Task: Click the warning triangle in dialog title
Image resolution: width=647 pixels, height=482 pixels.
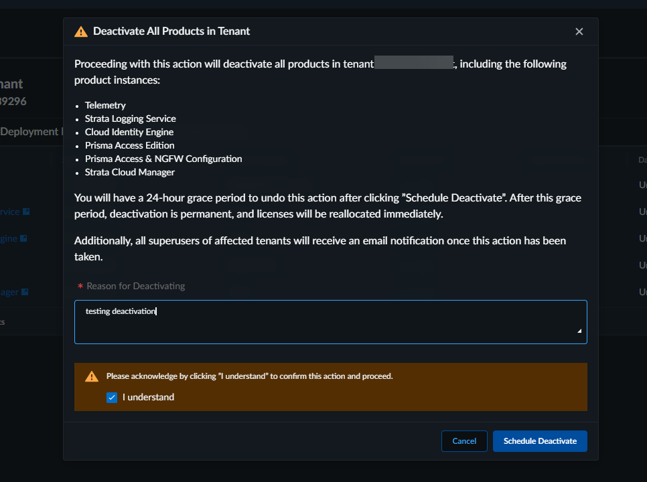Action: click(x=81, y=31)
